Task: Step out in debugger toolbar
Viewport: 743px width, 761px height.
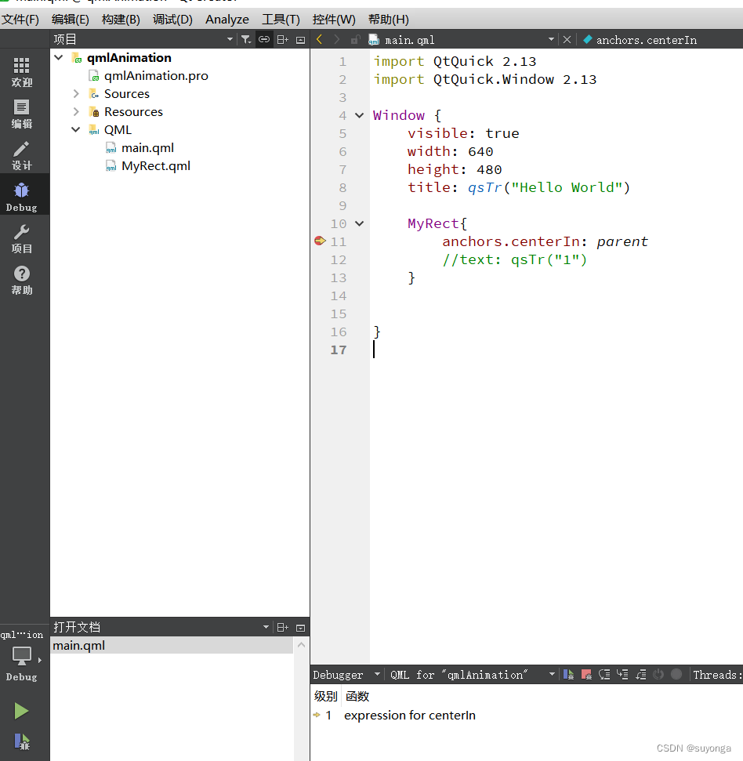Action: tap(640, 675)
